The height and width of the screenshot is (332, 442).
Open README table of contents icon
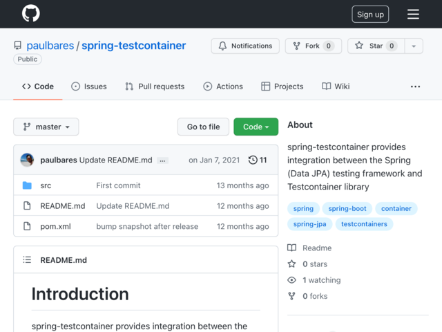tap(27, 259)
